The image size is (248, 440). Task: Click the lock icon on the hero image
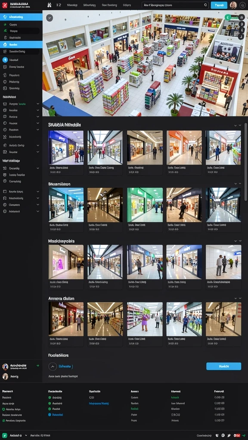tap(241, 17)
